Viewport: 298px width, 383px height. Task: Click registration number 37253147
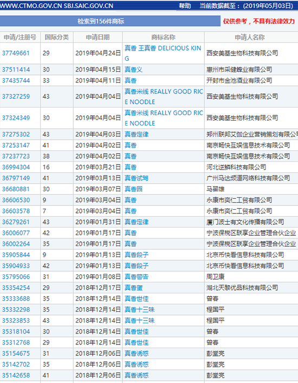coord(16,146)
